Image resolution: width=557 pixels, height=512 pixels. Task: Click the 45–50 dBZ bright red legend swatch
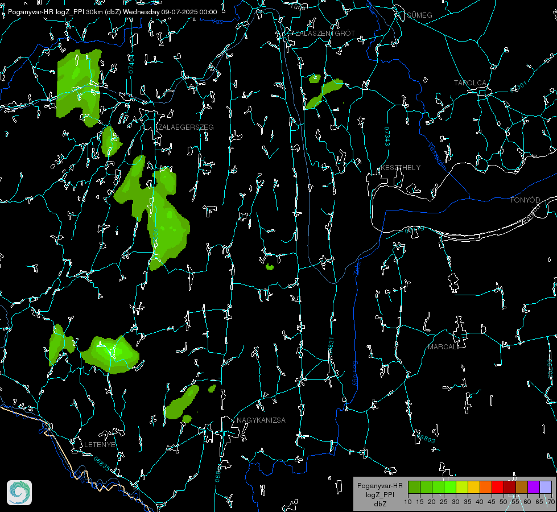(x=498, y=487)
